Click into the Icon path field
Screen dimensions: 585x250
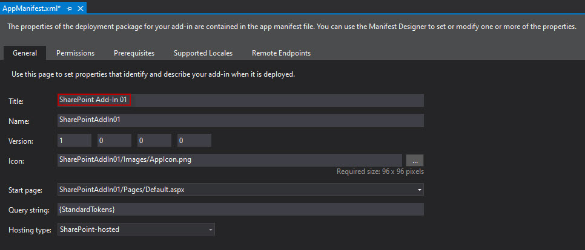coord(230,161)
